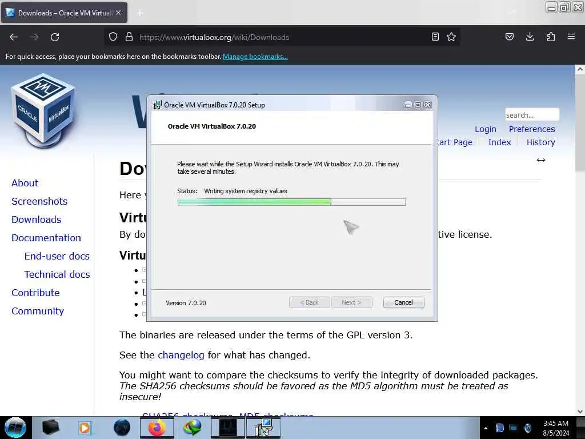Viewport: 585px width, 439px height.
Task: Open the Preferences link
Action: [532, 129]
